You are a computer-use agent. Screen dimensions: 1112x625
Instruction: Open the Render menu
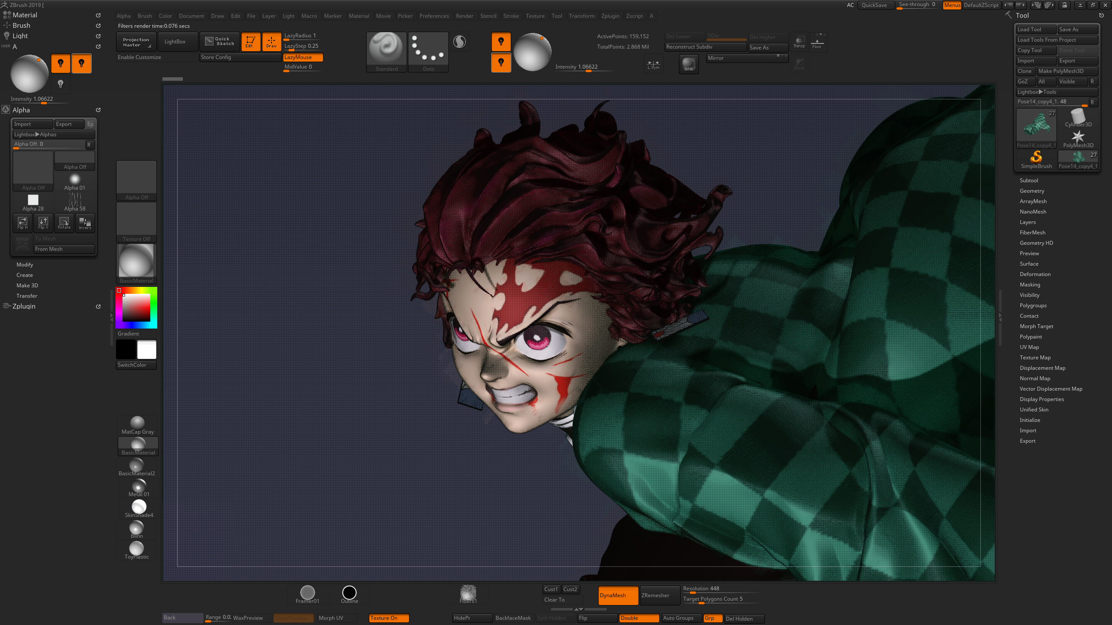point(464,16)
